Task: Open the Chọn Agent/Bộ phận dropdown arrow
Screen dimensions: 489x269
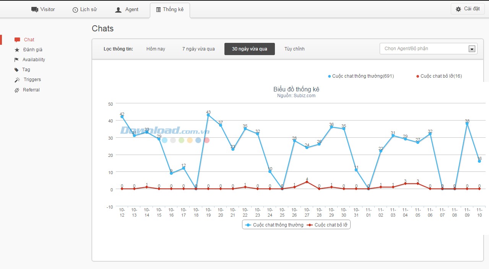Action: point(472,49)
